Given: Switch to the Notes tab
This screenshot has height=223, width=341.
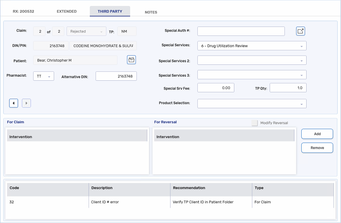Looking at the screenshot, I should pyautogui.click(x=151, y=12).
